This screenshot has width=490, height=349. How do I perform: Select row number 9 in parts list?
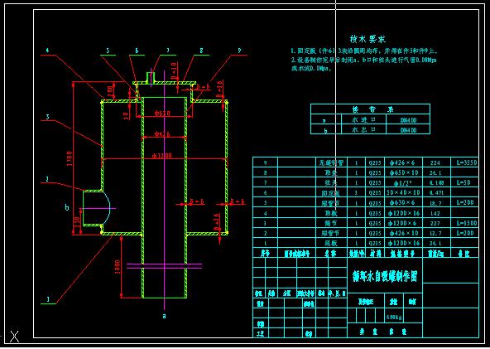tap(265, 162)
